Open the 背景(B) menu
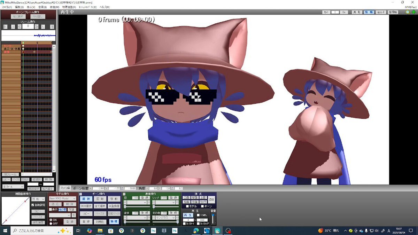The height and width of the screenshot is (235, 418). (x=42, y=7)
